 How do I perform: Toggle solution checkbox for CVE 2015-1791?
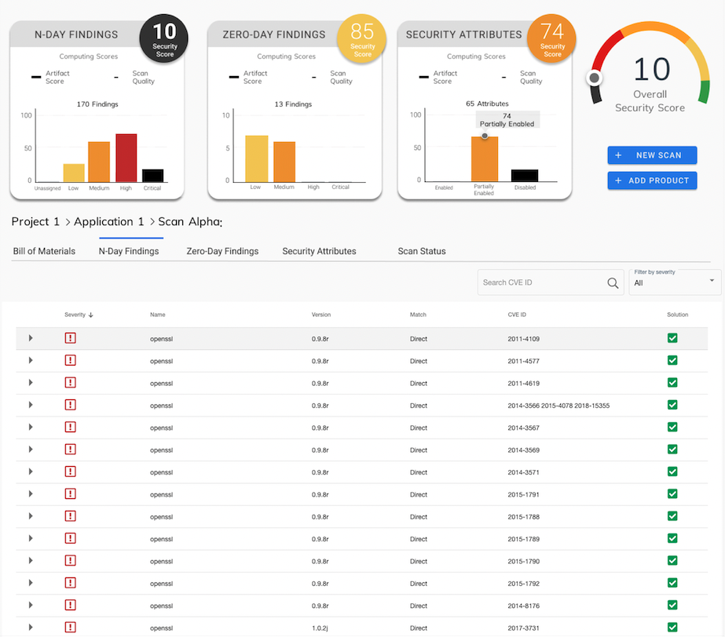(x=672, y=493)
